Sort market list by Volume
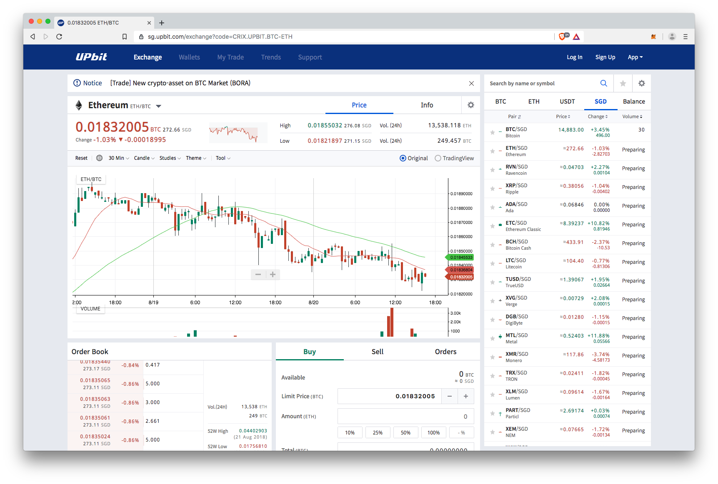This screenshot has width=718, height=484. (632, 117)
